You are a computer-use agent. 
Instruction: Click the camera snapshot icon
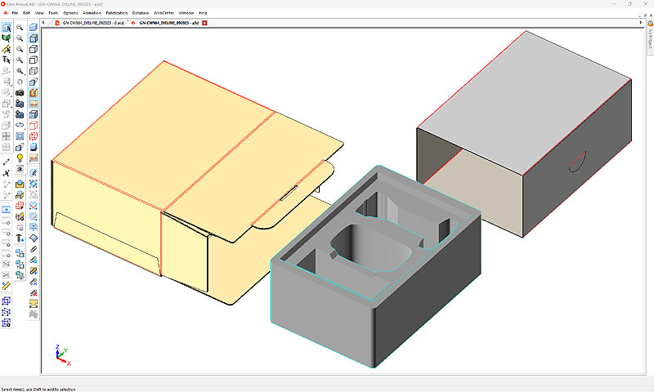point(20,93)
